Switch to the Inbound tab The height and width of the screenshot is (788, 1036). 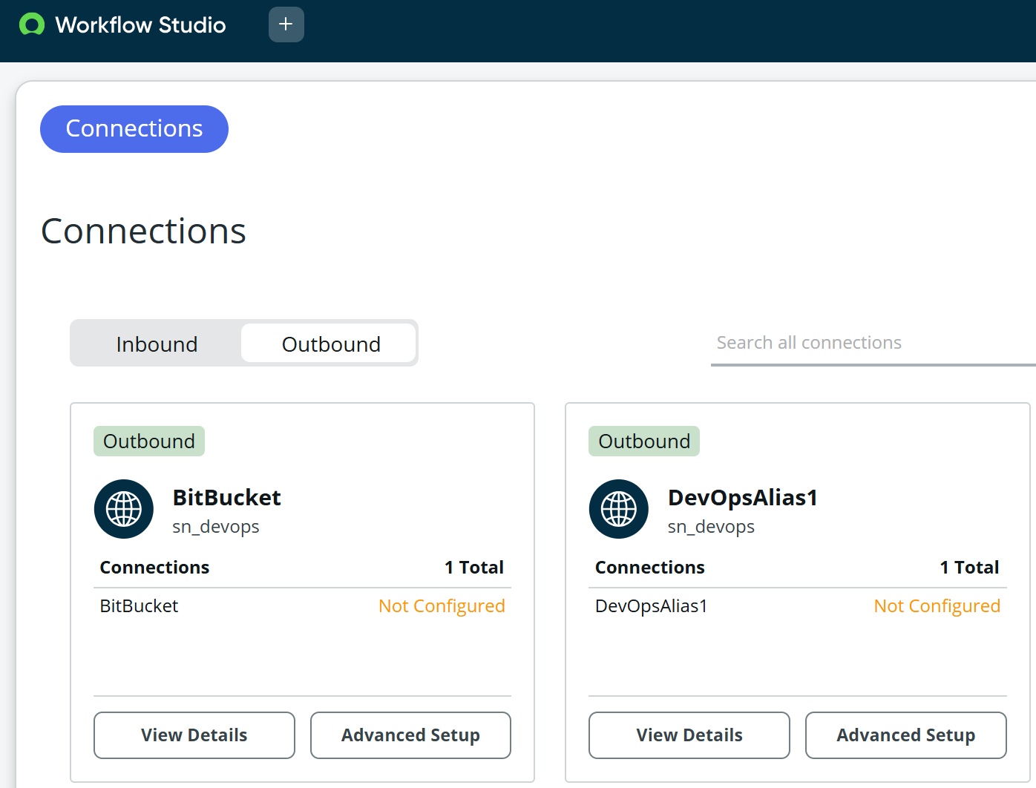157,344
